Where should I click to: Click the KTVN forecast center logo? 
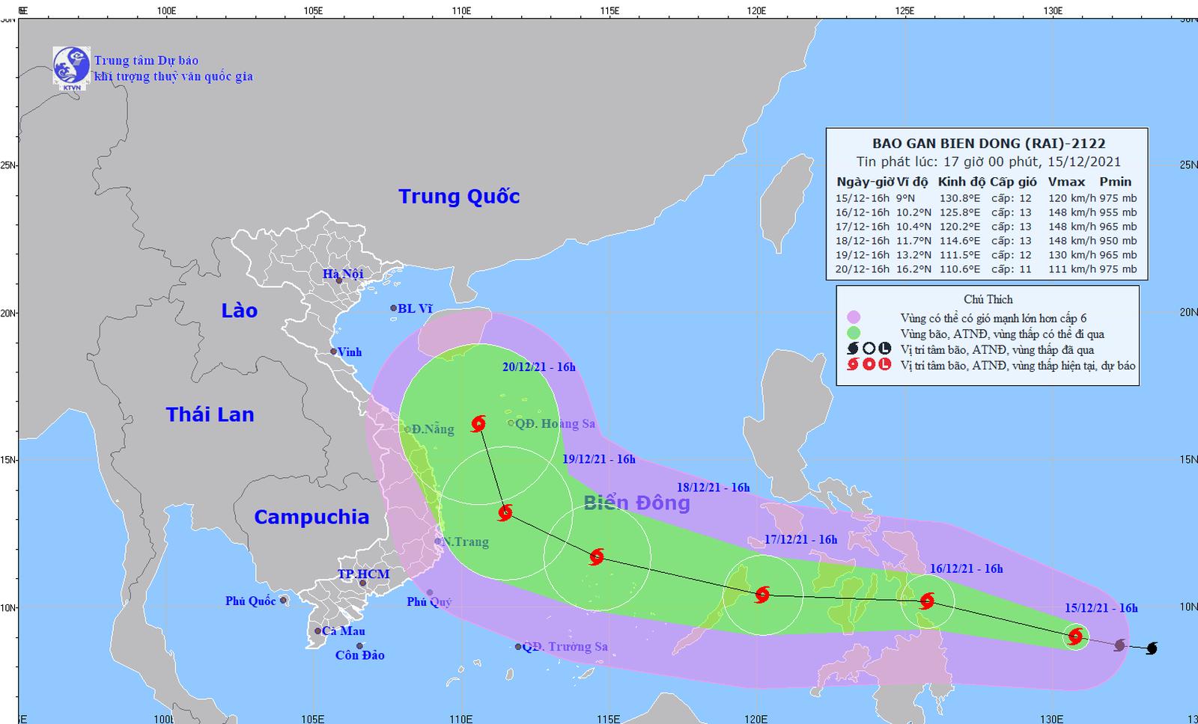71,68
